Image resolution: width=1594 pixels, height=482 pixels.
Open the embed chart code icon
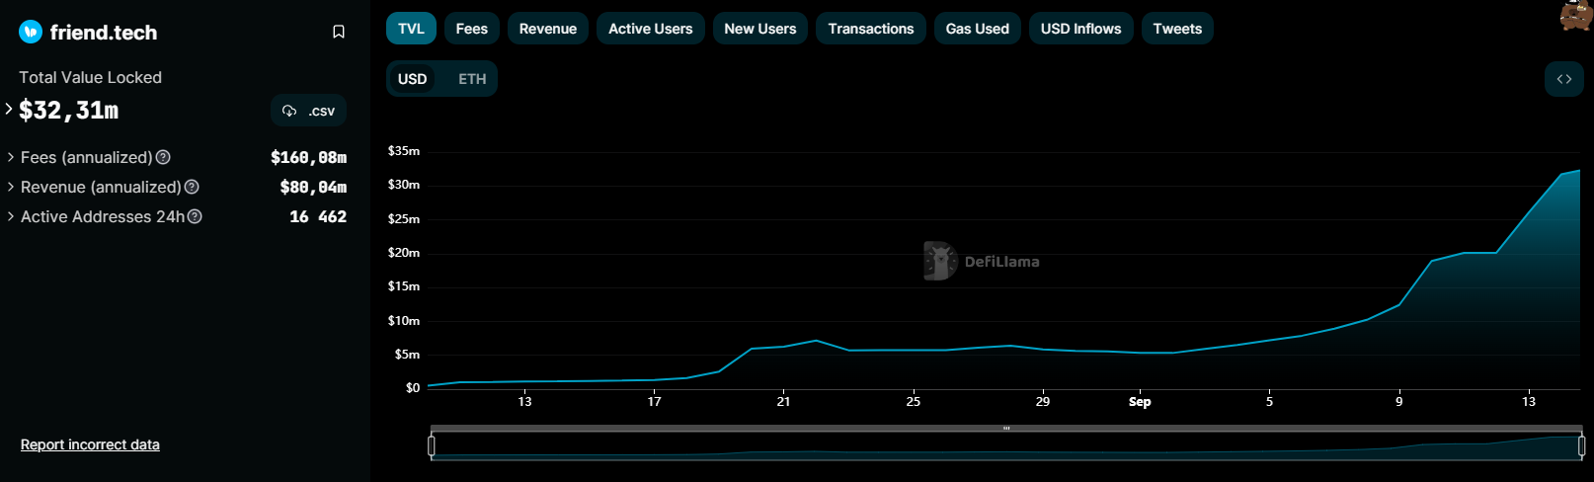[x=1564, y=79]
